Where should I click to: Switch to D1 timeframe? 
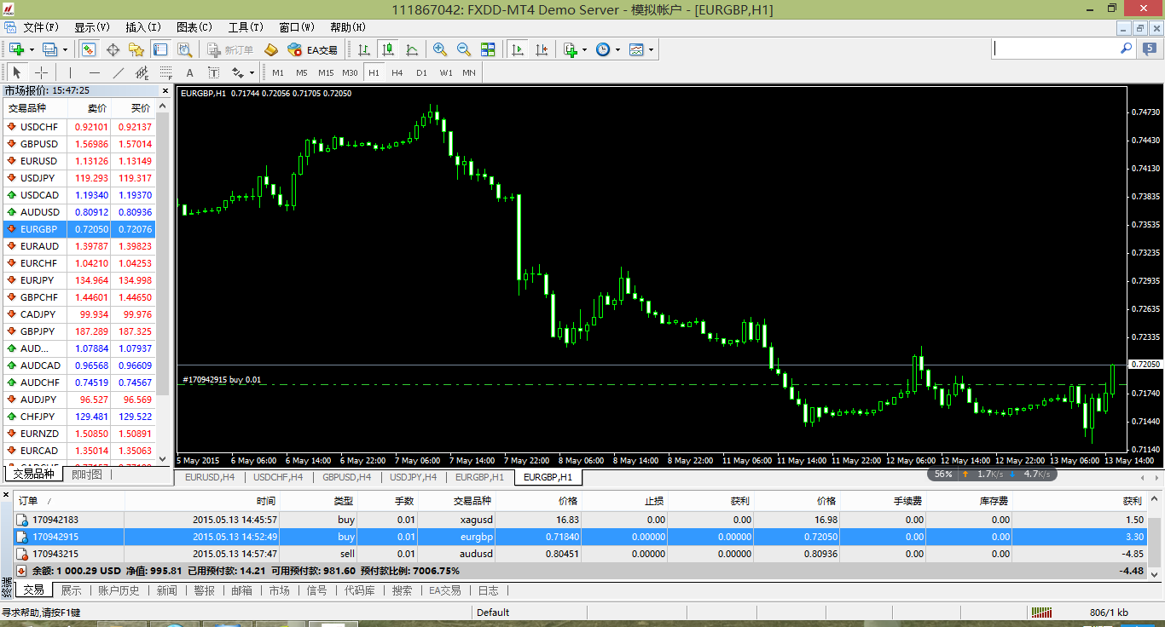click(421, 72)
